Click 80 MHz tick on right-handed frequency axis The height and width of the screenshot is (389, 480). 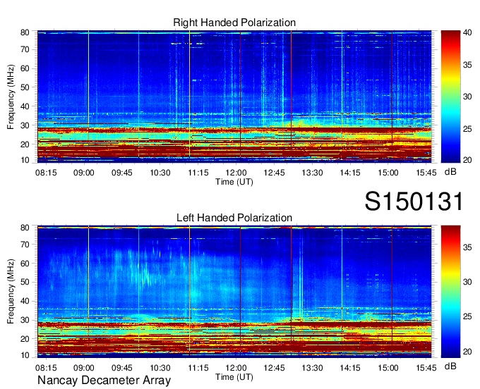[25, 32]
